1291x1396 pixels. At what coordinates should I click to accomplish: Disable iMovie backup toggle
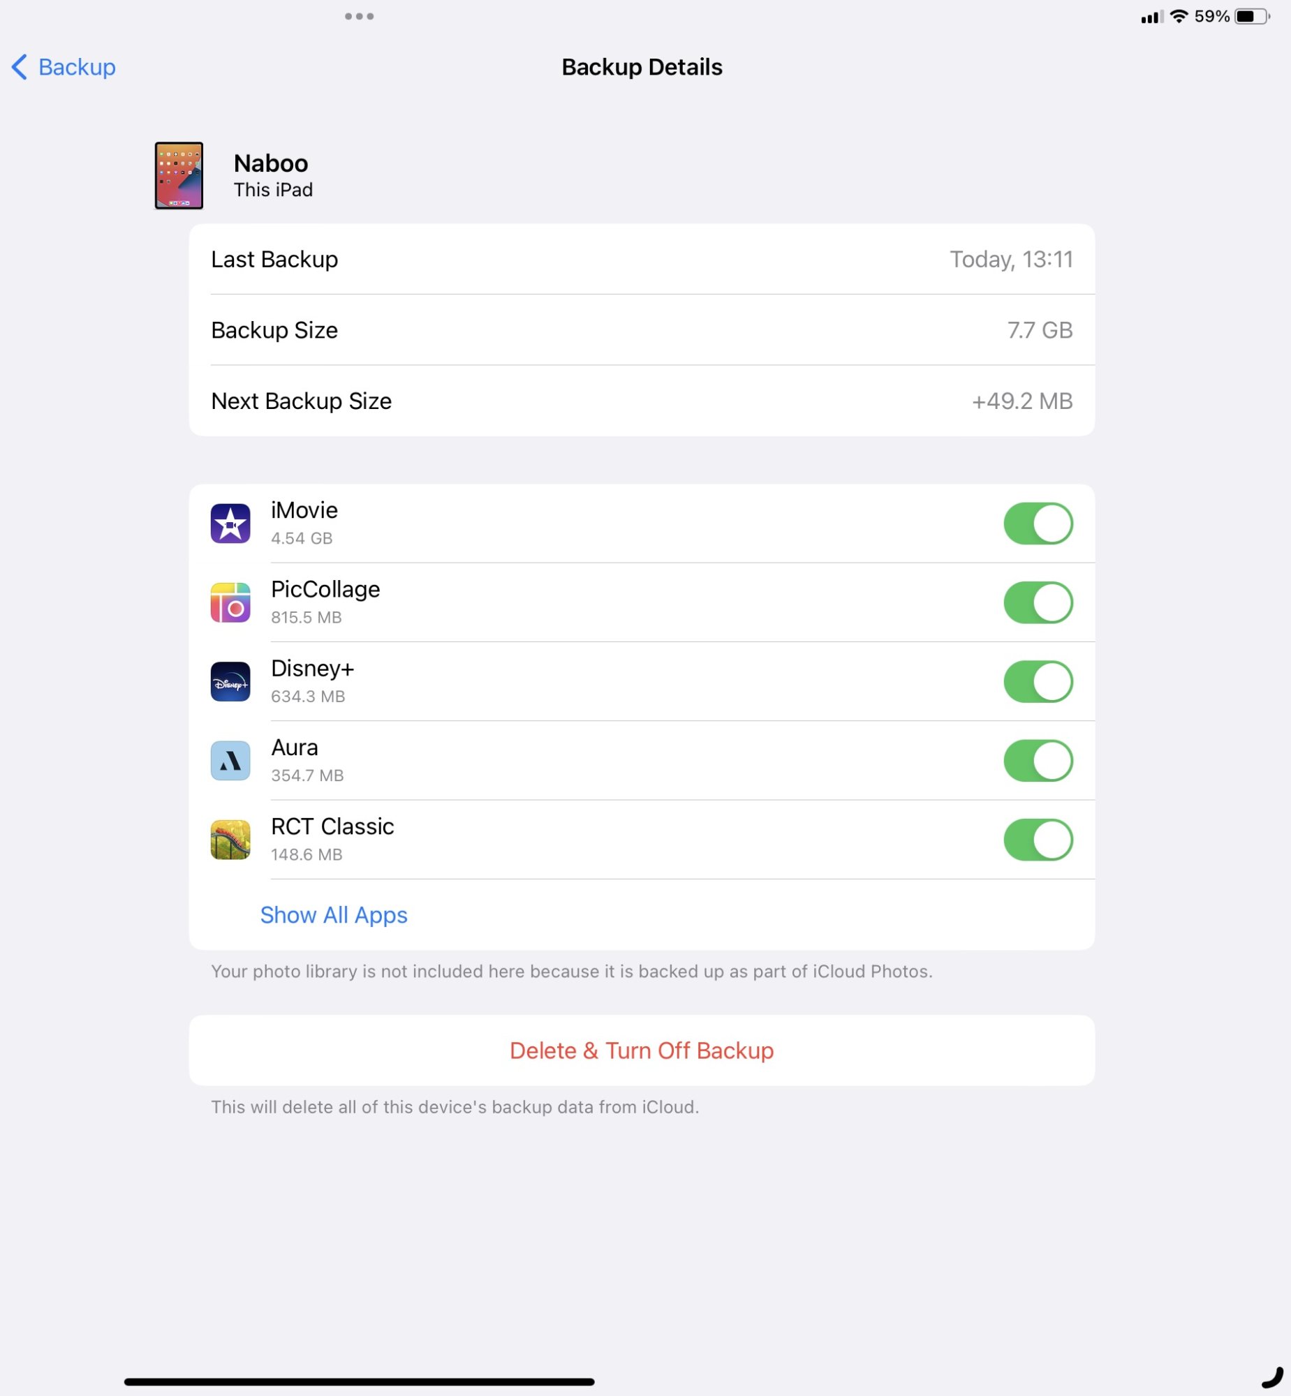(1038, 523)
